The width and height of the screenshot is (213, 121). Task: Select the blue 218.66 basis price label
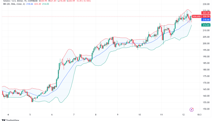pyautogui.click(x=206, y=20)
